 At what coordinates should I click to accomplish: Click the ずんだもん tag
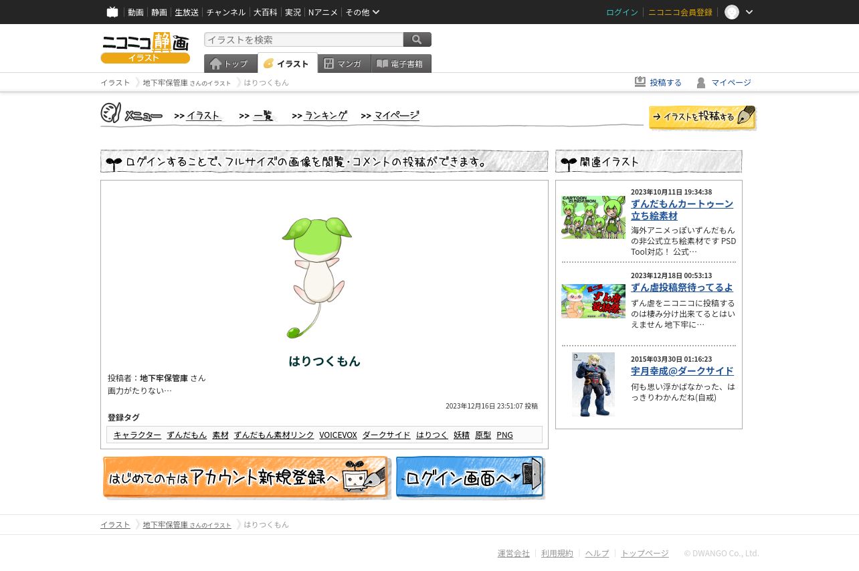coord(187,435)
